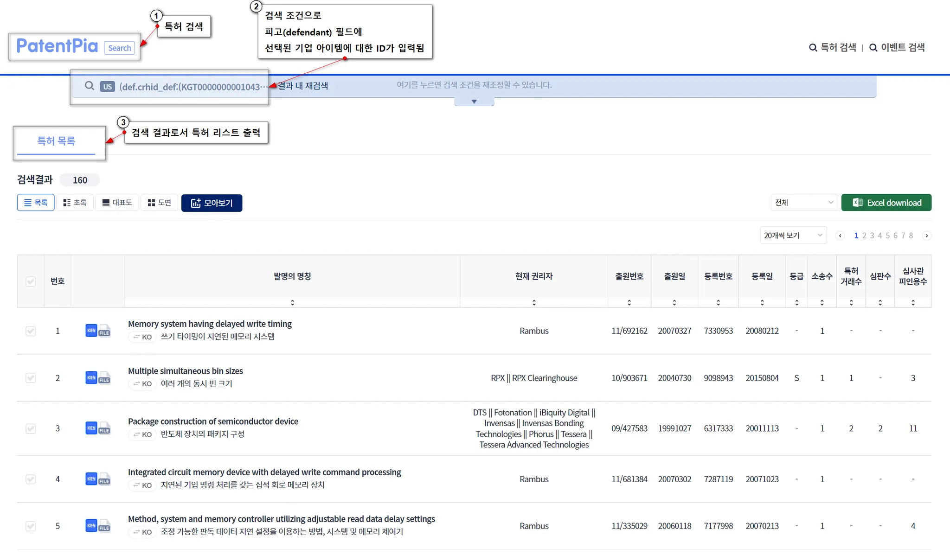The width and height of the screenshot is (950, 555).
Task: Switch to 도면 drawings grid view
Action: click(160, 203)
